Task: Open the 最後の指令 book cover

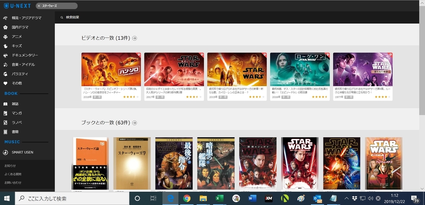Action: coord(174,164)
